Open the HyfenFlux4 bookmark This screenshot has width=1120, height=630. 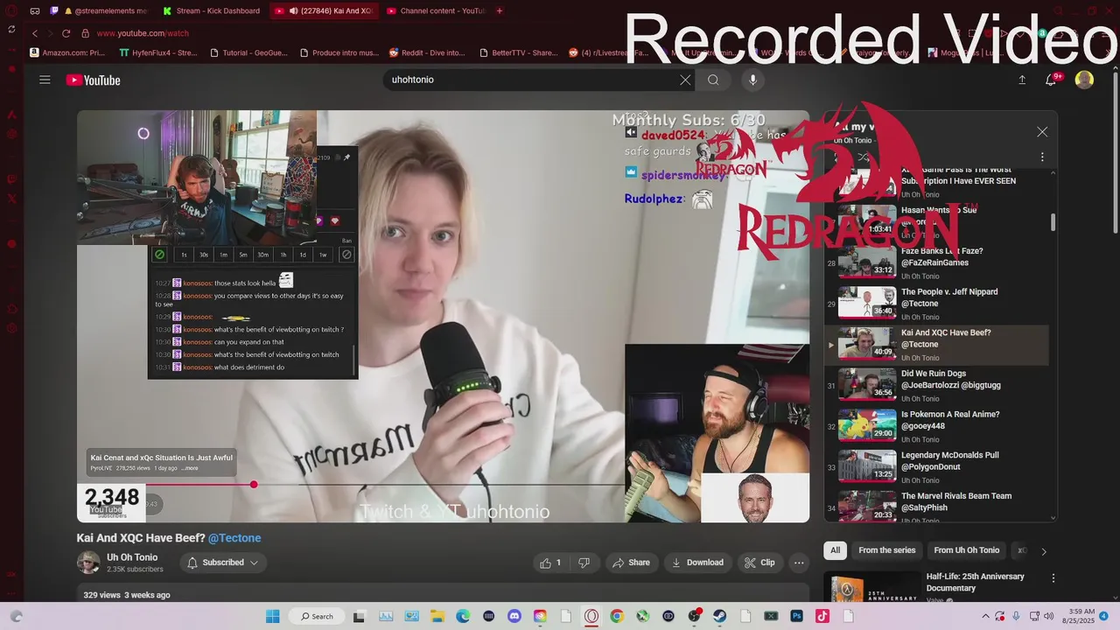pyautogui.click(x=159, y=52)
